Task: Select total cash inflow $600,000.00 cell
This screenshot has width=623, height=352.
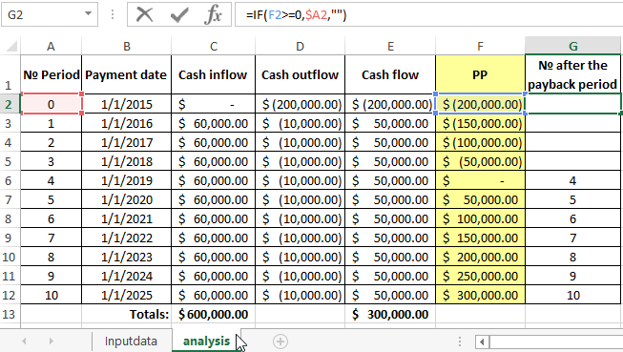Action: (x=214, y=314)
